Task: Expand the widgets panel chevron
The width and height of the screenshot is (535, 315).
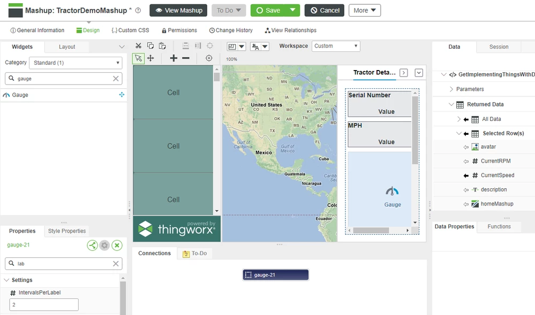Action: [x=122, y=47]
